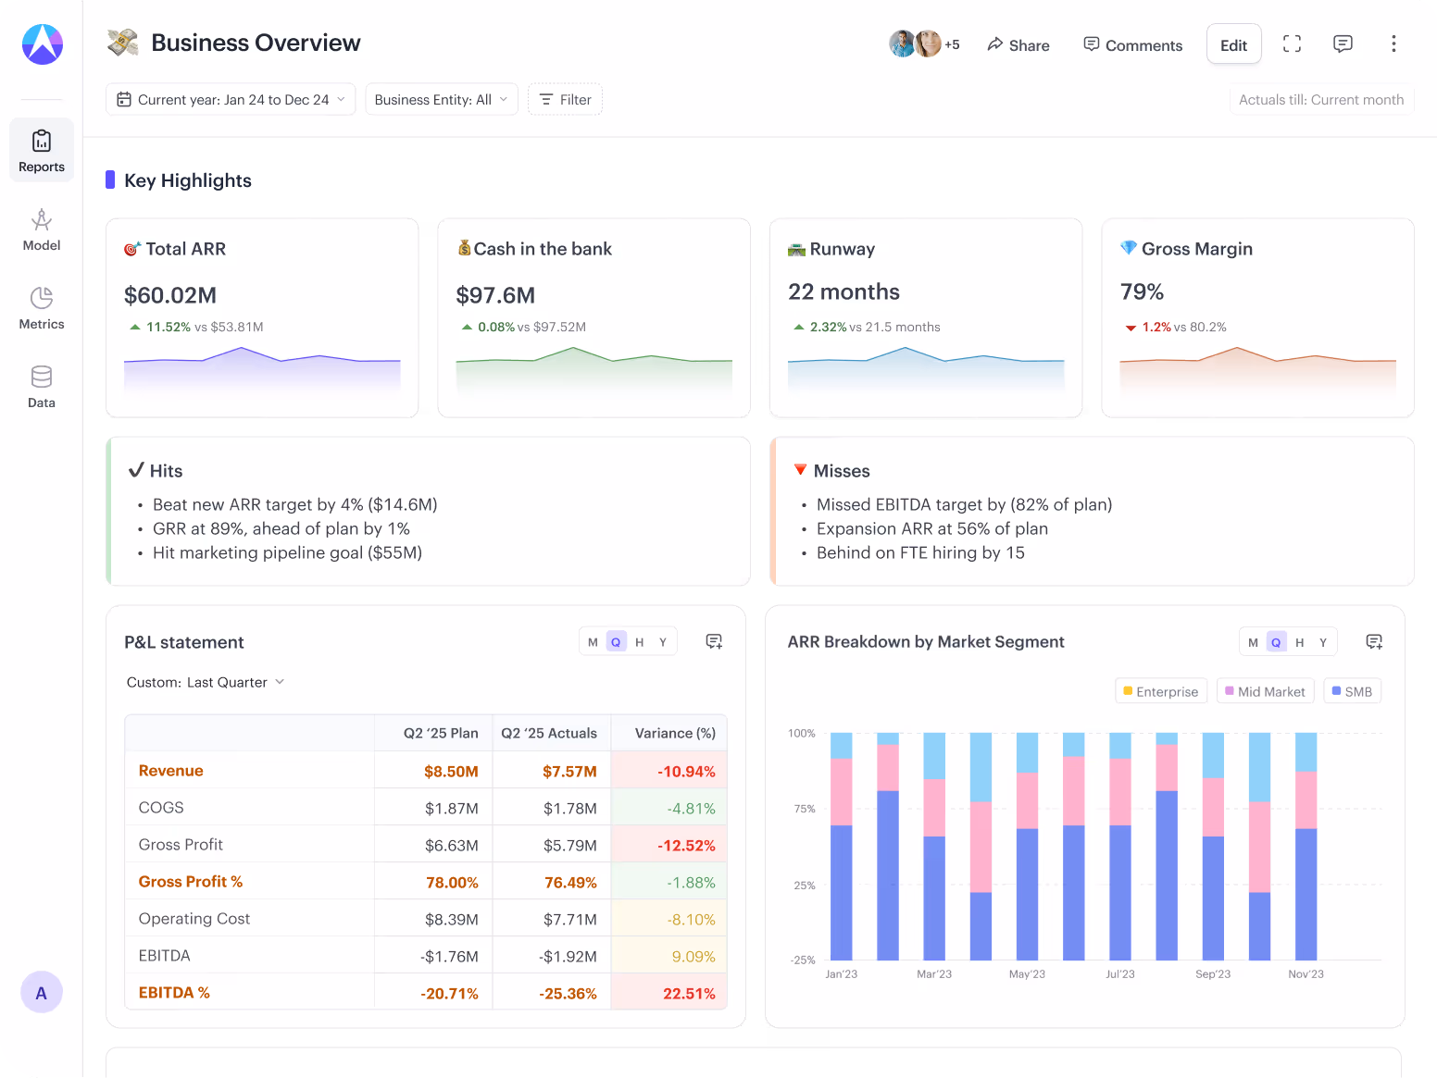Screen dimensions: 1437x1078
Task: Add a comment on ARR Breakdown card
Action: (1374, 641)
